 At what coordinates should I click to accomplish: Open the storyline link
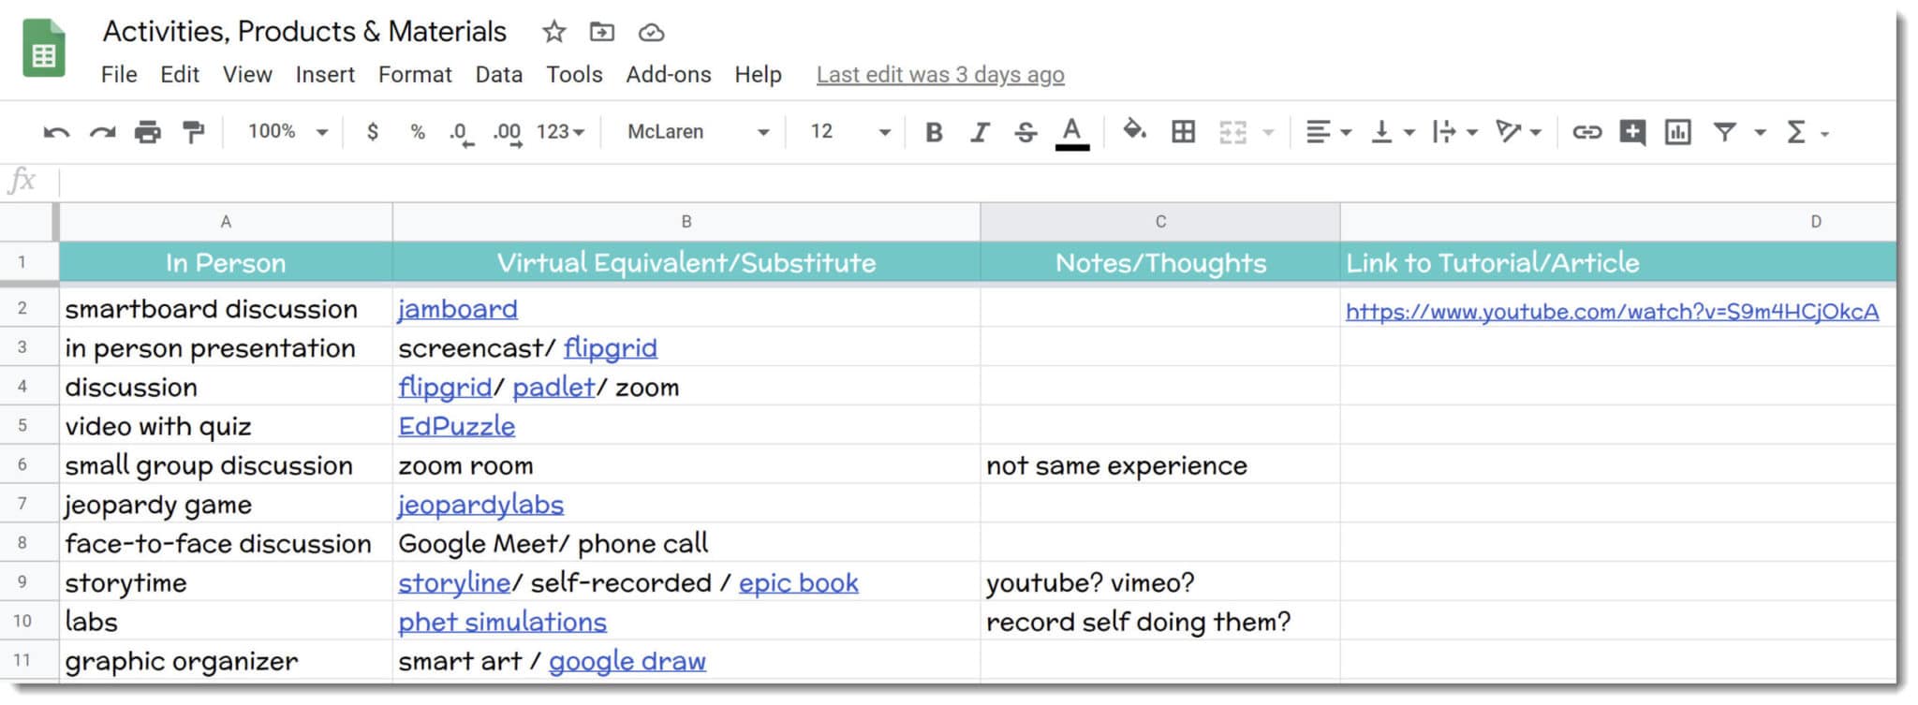tap(454, 582)
